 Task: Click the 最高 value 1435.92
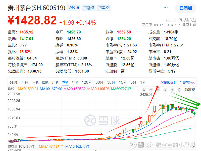[26, 32]
